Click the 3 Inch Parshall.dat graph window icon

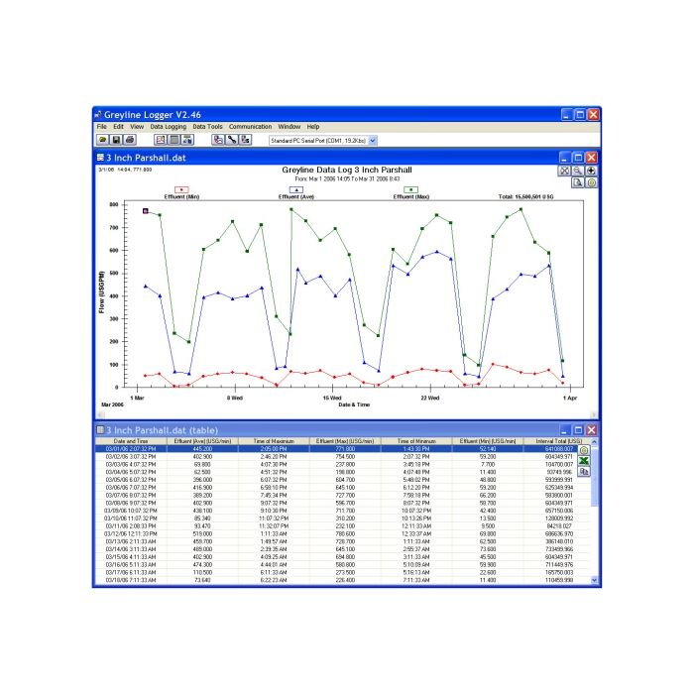(x=100, y=158)
